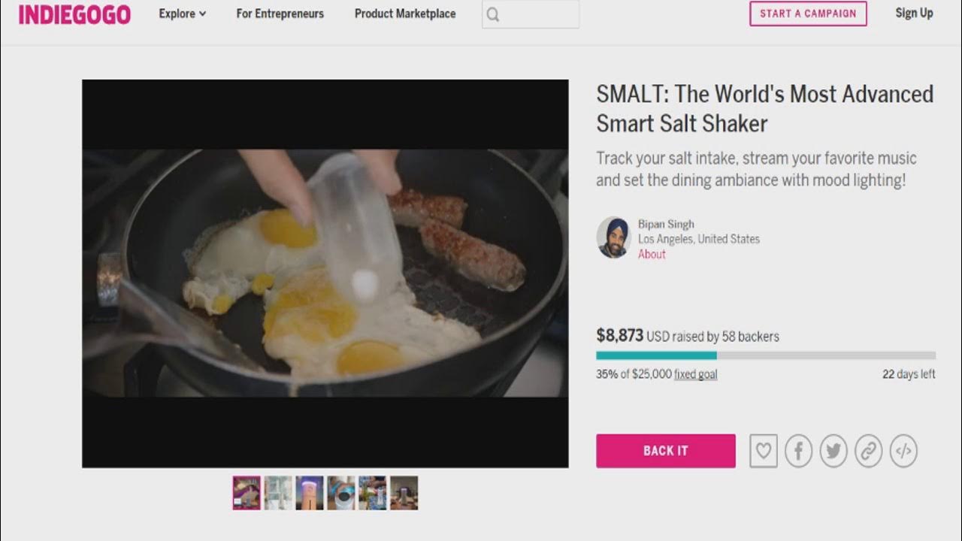Click the search magnifier icon
This screenshot has width=962, height=541.
point(493,14)
